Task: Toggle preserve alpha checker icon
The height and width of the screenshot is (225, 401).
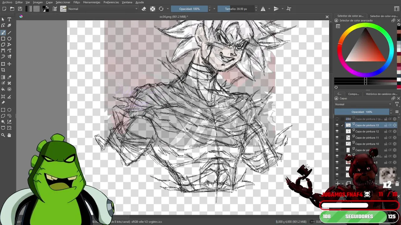Action: 153,9
